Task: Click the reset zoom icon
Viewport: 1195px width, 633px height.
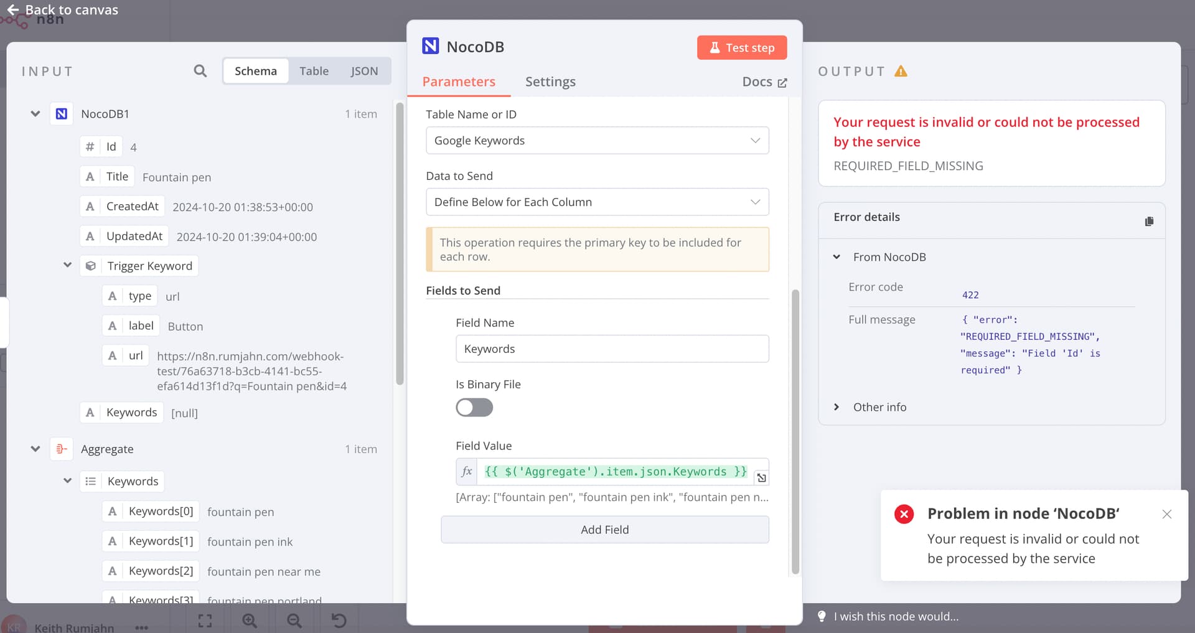Action: click(x=339, y=621)
